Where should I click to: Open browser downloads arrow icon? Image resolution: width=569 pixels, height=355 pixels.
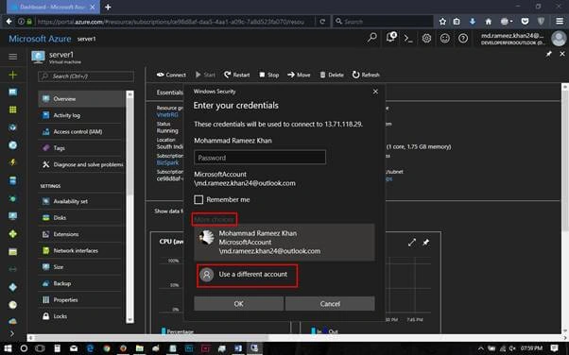[x=473, y=22]
